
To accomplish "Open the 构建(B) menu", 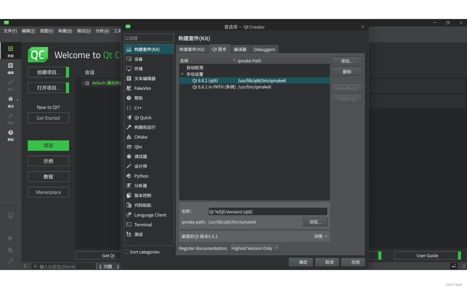I will click(65, 31).
